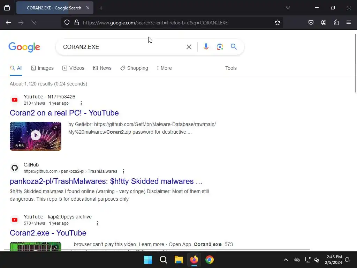
Task: Play Coran2 video thumbnail 5:55
Action: [x=36, y=136]
